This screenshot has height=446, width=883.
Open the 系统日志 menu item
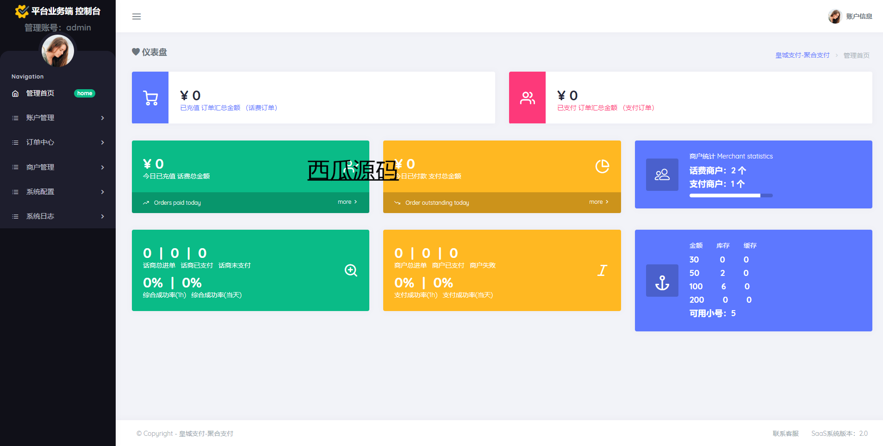(58, 216)
